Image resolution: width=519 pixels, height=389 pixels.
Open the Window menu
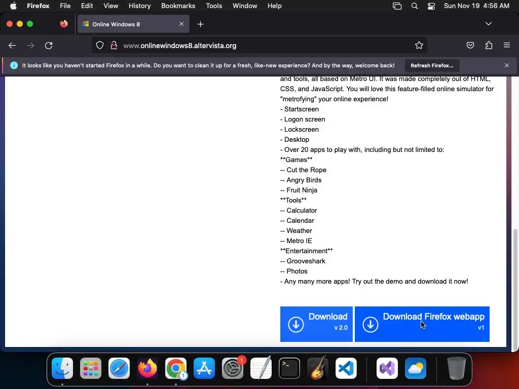click(x=245, y=6)
